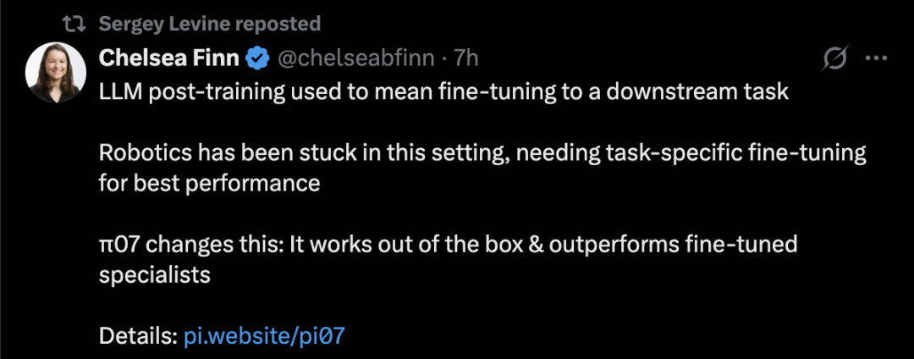Click the repost arrows icon above the tweet
This screenshot has height=359, width=914.
pyautogui.click(x=74, y=24)
